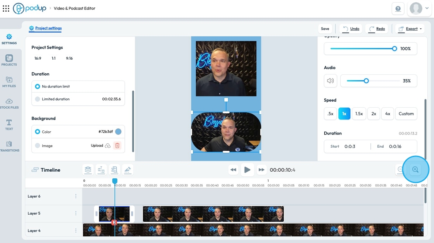Click the #72b3df hex value
This screenshot has height=243, width=434.
pos(105,132)
